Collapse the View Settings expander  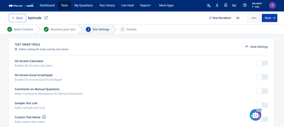(256, 47)
